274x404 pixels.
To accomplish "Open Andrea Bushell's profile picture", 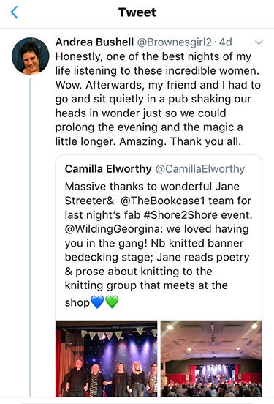I will click(31, 56).
